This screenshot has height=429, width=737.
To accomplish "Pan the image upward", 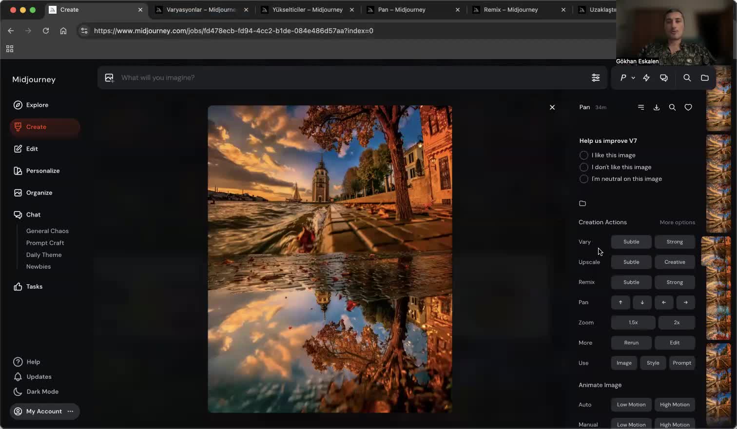I will [x=621, y=302].
